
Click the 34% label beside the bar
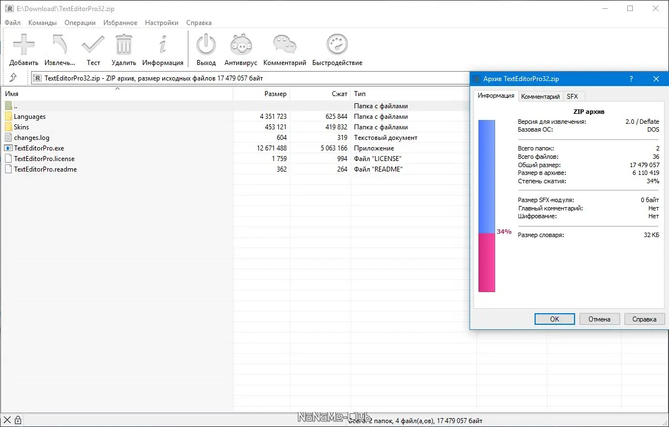pos(504,232)
